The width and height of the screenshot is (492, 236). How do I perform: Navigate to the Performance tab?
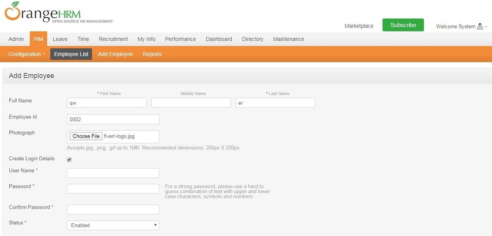pos(181,39)
